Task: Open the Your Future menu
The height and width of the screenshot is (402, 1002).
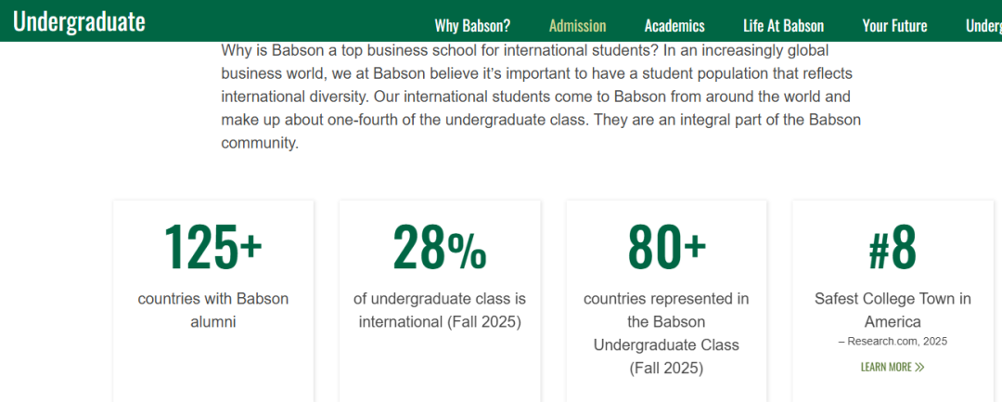Action: (x=894, y=26)
